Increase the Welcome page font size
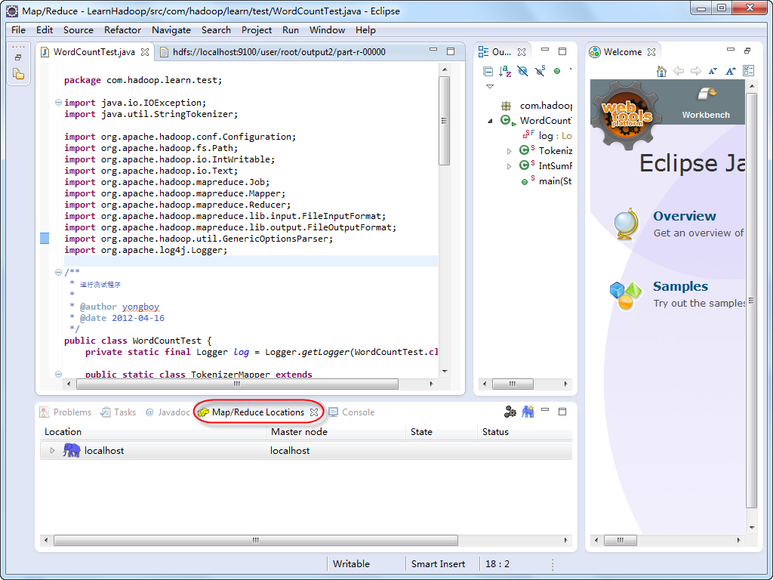The height and width of the screenshot is (580, 773). point(730,70)
